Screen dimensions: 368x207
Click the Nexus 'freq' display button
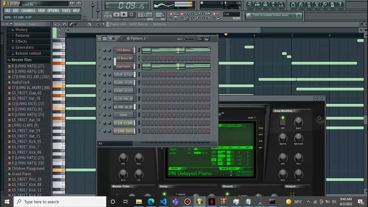tap(261, 128)
